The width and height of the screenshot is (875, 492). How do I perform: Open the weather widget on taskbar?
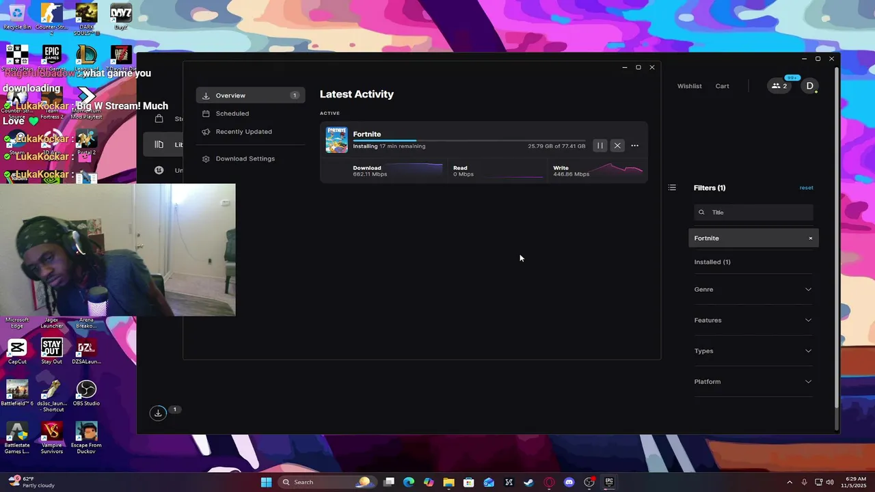(x=31, y=482)
